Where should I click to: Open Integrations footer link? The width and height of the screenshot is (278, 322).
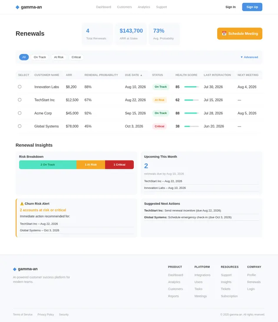pos(202,275)
